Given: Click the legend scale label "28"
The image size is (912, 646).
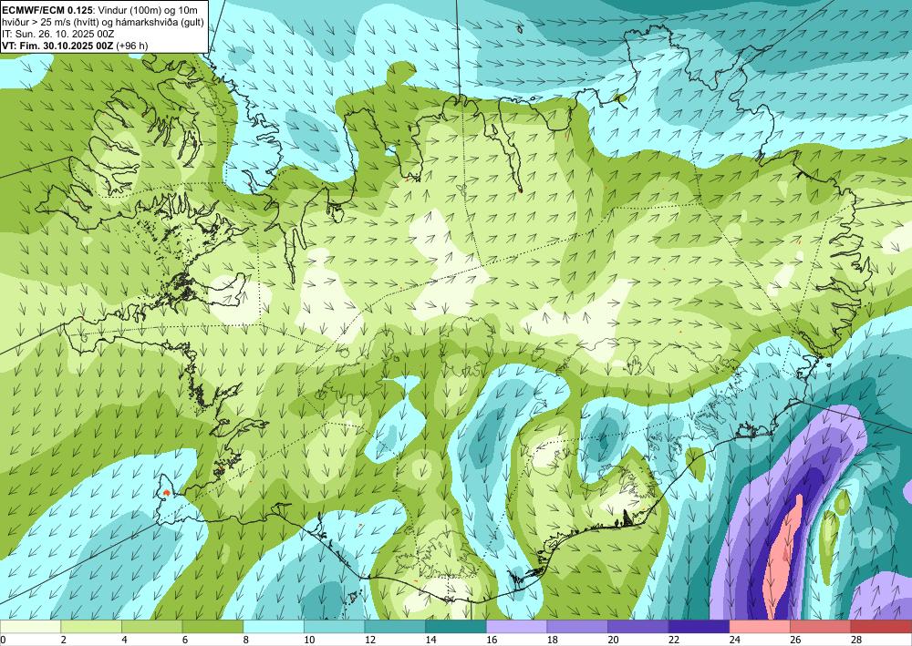Looking at the screenshot, I should tap(856, 641).
